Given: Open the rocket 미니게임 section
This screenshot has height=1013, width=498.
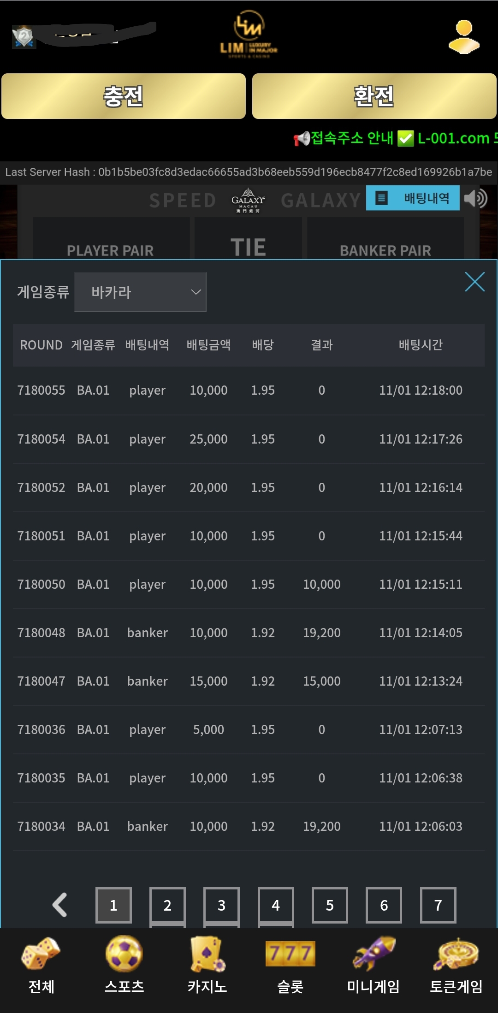Looking at the screenshot, I should click(373, 965).
